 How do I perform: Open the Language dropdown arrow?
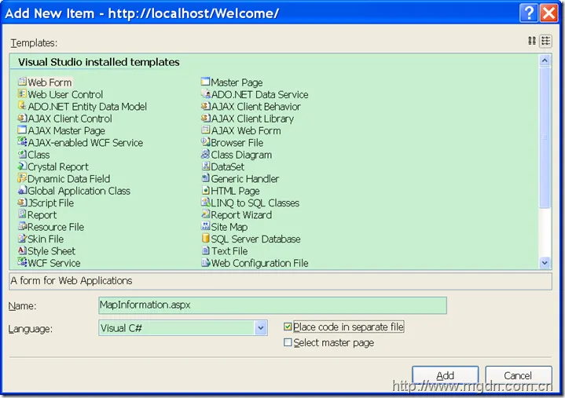pos(261,328)
